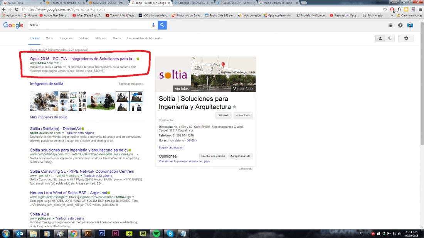The image size is (424, 238).
Task: Save the Soltia place with the star
Action: pyautogui.click(x=234, y=107)
